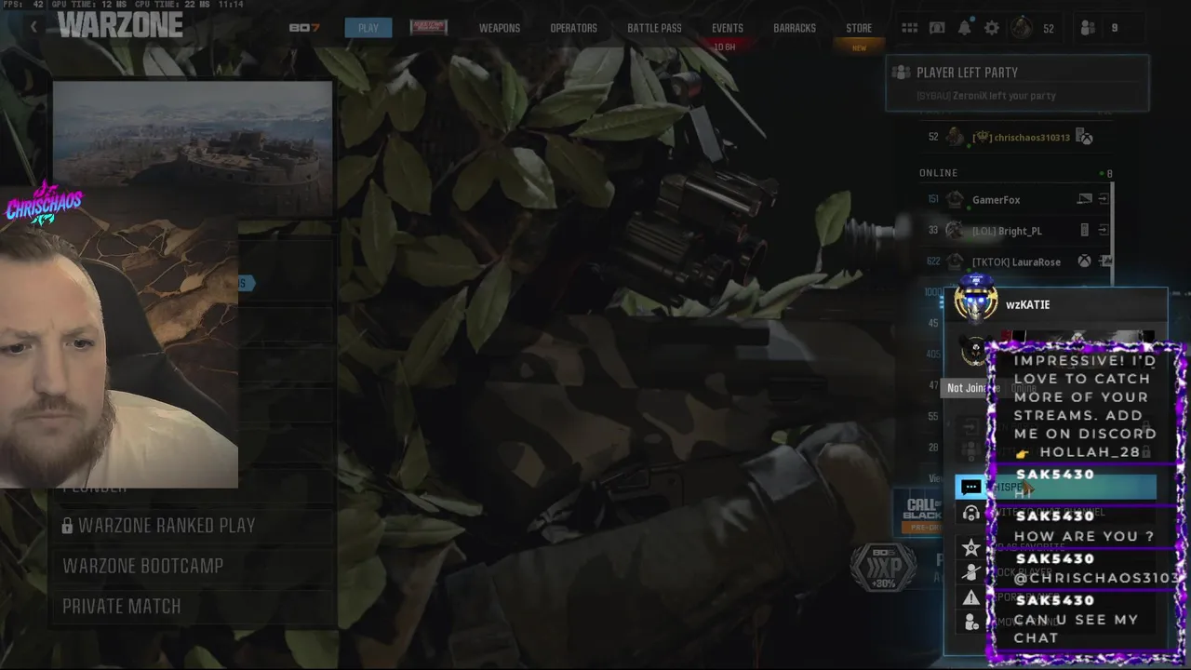Open the promo event tile next to PLAY

(x=428, y=28)
